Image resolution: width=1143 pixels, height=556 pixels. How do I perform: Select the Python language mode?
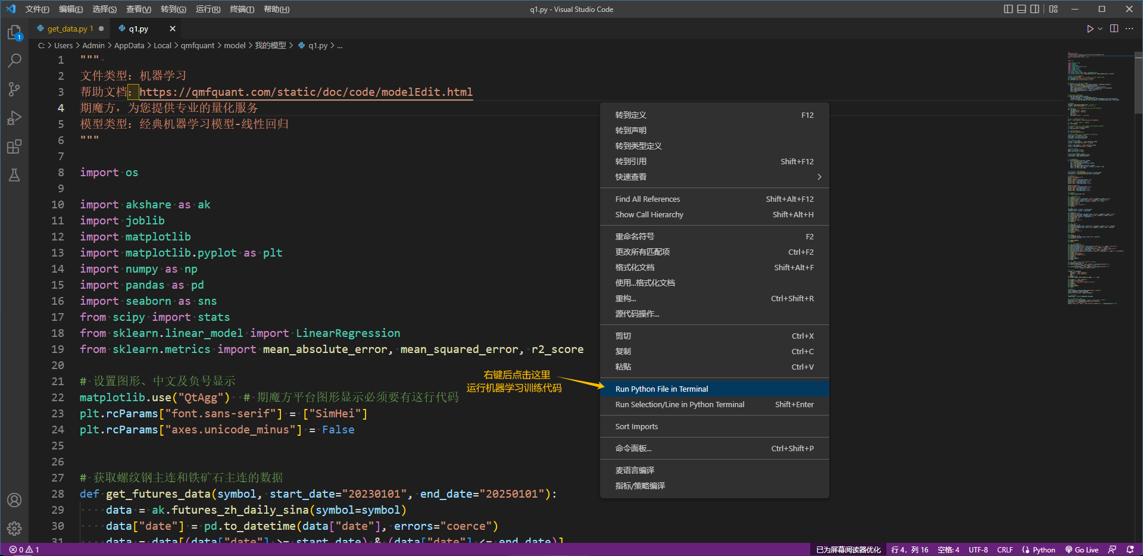pyautogui.click(x=1039, y=549)
